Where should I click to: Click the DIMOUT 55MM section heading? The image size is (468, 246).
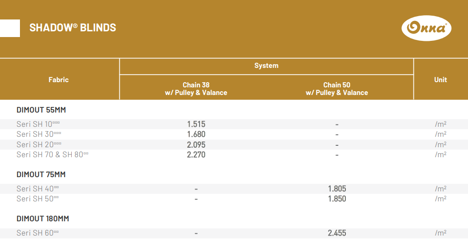click(x=41, y=110)
